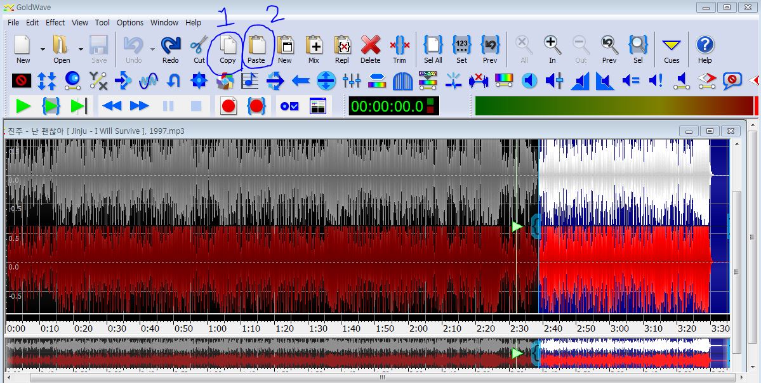The height and width of the screenshot is (383, 761).
Task: Click the 00:00:00.0 time display
Action: 394,106
